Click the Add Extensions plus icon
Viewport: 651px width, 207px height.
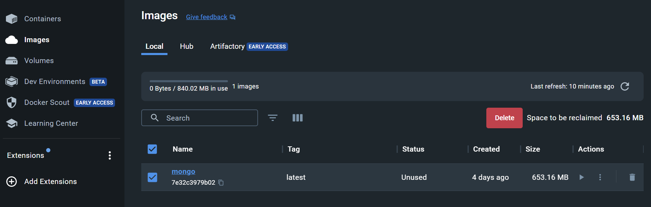[12, 182]
